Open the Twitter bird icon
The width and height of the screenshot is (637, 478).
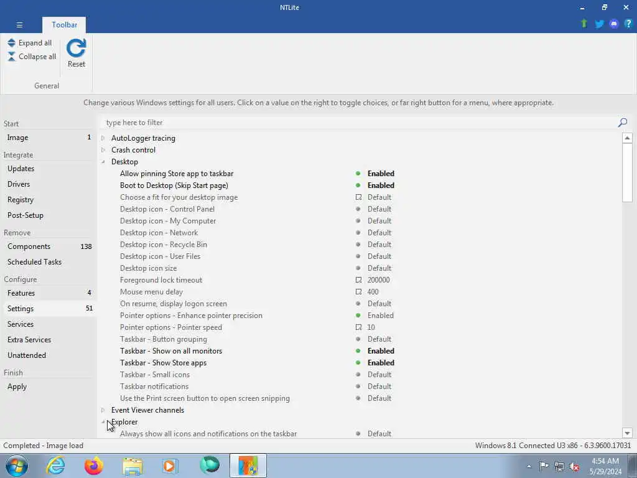click(x=599, y=24)
